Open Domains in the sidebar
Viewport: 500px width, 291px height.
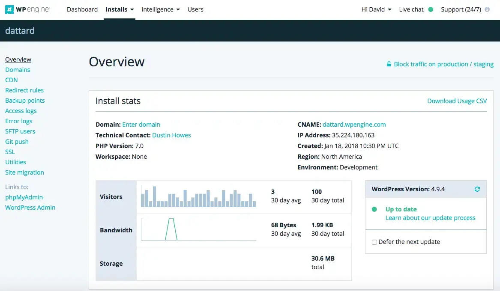click(x=18, y=70)
